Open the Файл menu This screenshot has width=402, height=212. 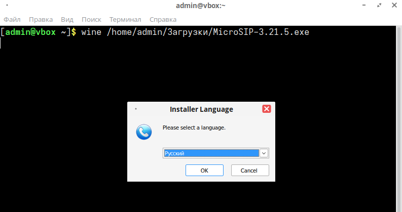coord(12,19)
